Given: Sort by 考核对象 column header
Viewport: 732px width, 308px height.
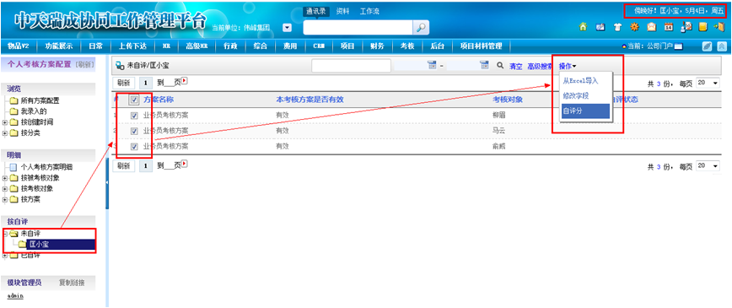Looking at the screenshot, I should click(x=508, y=100).
